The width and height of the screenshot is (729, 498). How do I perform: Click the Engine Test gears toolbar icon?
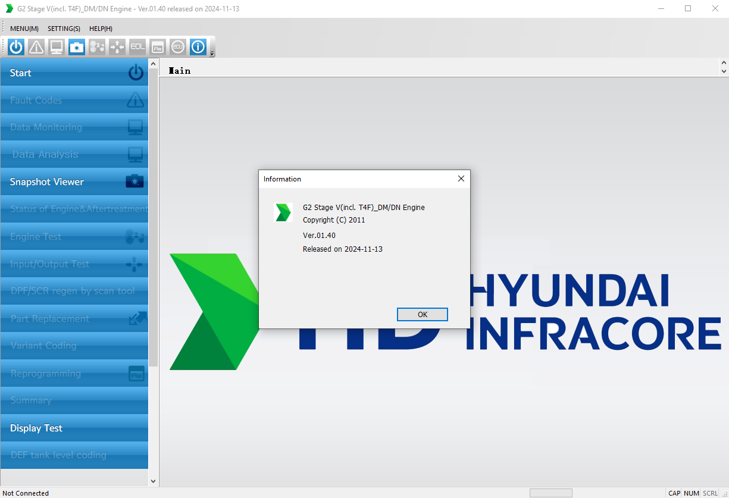97,47
